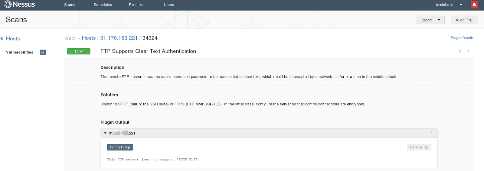Click the back chevron beside Hosts
Image resolution: width=484 pixels, height=171 pixels.
(x=2, y=39)
